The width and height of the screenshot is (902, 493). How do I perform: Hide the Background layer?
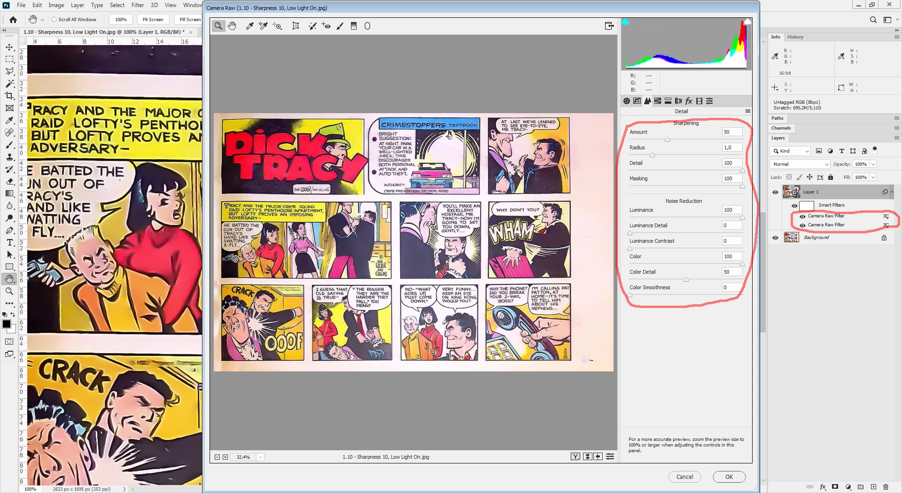pyautogui.click(x=775, y=238)
